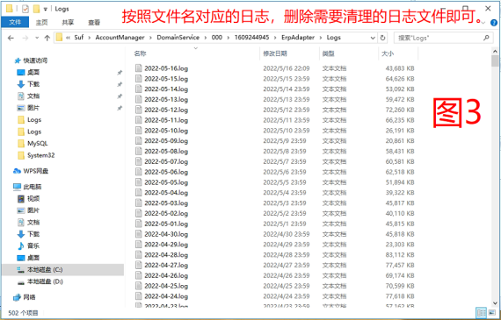Select file icon of 2022-05-12.log
The height and width of the screenshot is (320, 501).
point(138,110)
